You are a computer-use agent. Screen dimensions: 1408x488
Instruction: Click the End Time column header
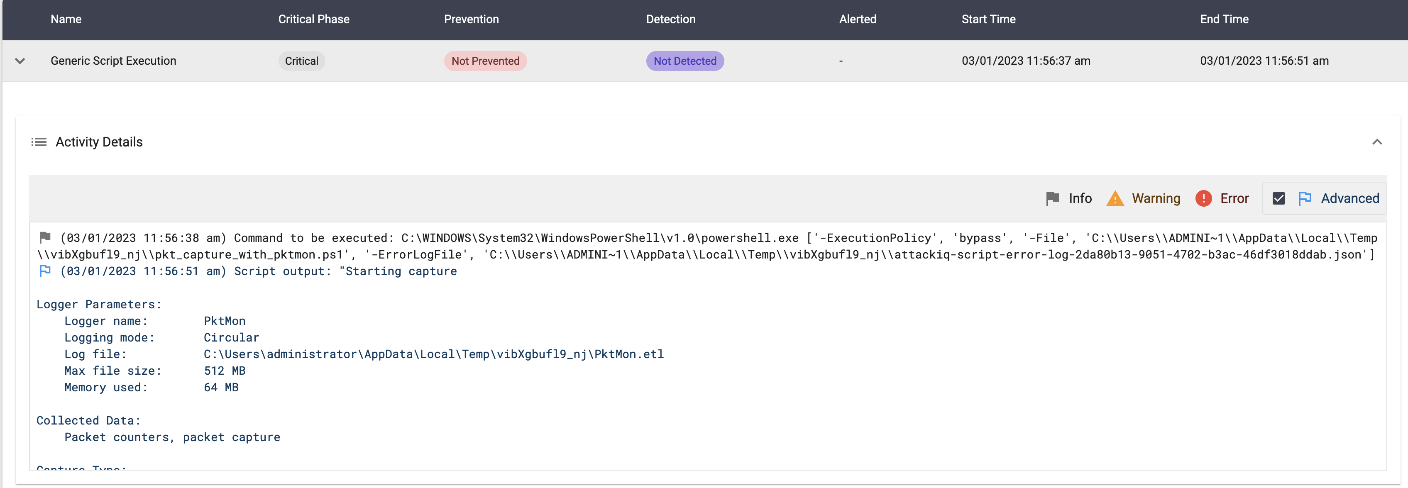(1224, 19)
